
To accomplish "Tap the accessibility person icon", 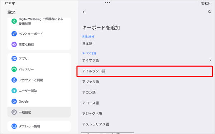I will [14, 91].
